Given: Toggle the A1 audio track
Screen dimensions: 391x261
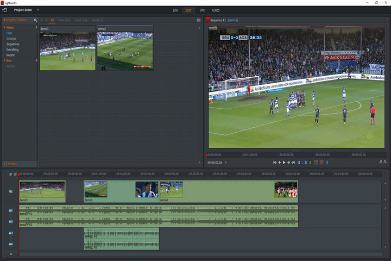Looking at the screenshot, I should point(10,210).
